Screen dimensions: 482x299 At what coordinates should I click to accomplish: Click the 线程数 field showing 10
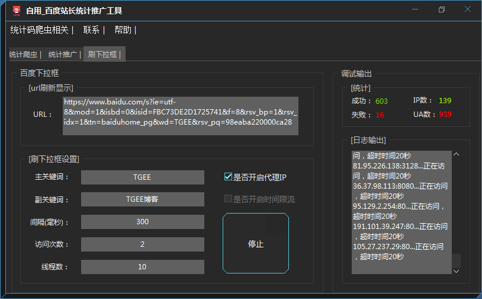(x=142, y=266)
